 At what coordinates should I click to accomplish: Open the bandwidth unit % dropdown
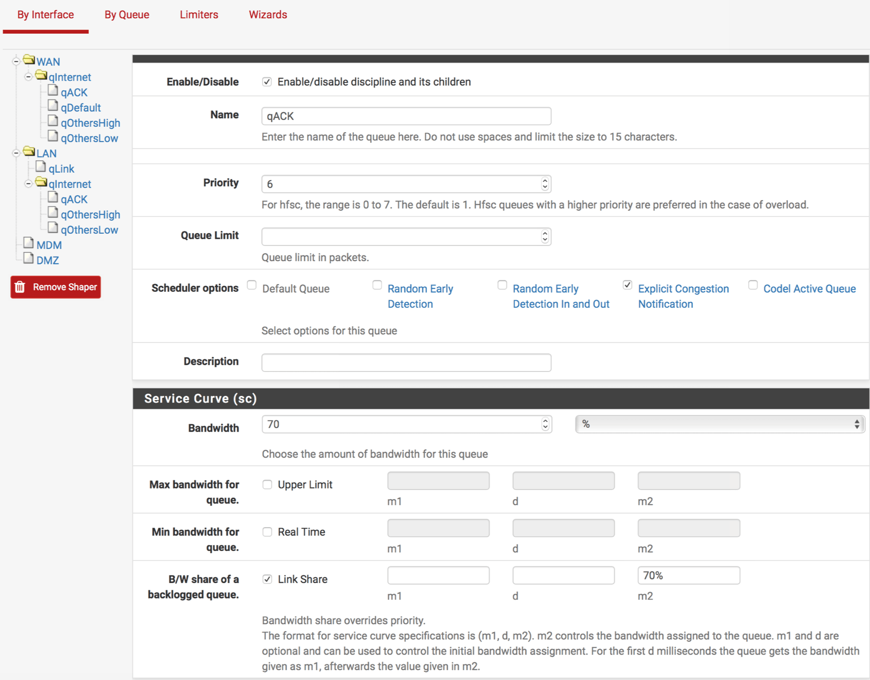[x=720, y=424]
